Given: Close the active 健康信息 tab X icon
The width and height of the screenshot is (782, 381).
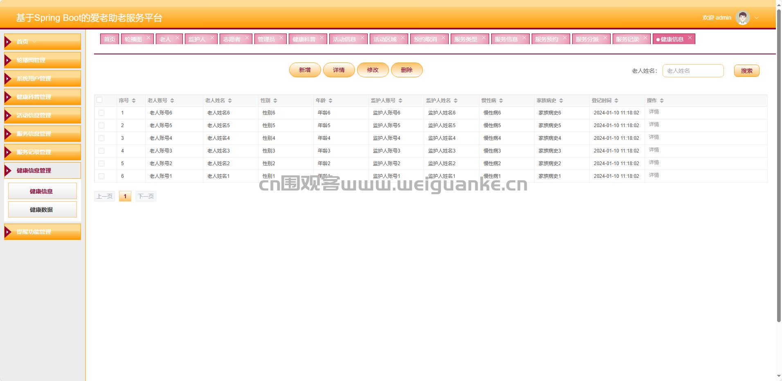Looking at the screenshot, I should pos(690,38).
